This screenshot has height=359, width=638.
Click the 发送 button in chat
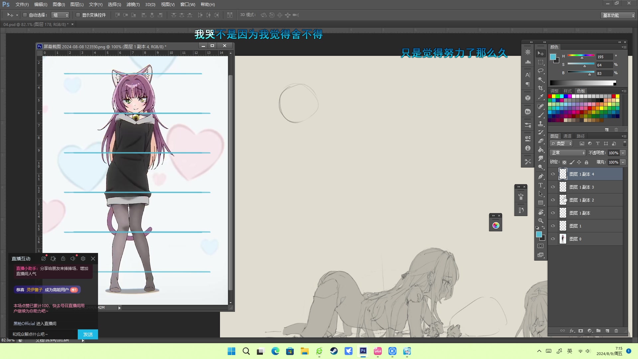click(x=88, y=334)
